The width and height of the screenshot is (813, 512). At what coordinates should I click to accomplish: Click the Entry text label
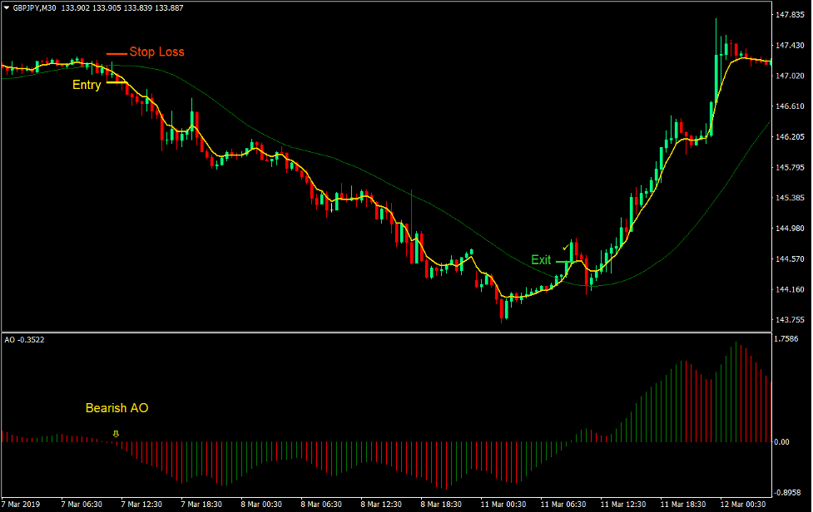[87, 84]
